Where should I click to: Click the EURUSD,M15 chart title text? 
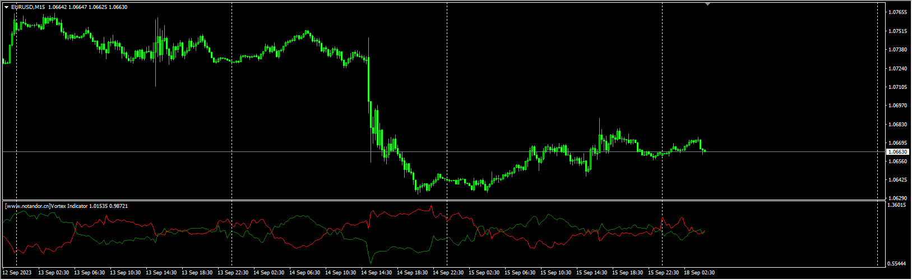click(29, 7)
